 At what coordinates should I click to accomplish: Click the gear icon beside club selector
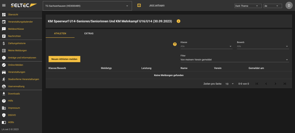pos(139,5)
